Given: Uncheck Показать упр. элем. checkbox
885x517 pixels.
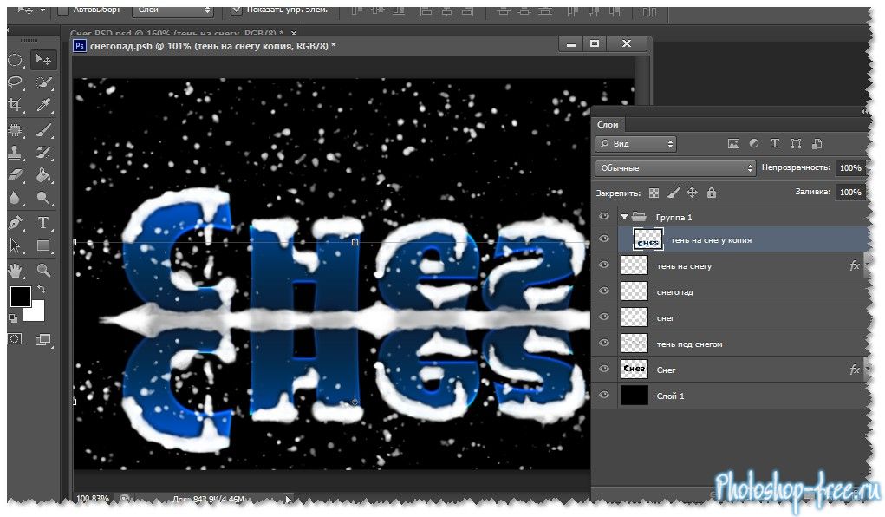Looking at the screenshot, I should [238, 10].
